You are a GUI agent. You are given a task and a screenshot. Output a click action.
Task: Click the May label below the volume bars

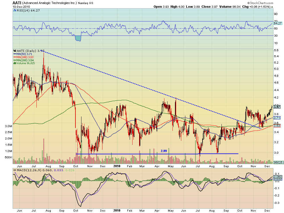click(171, 166)
